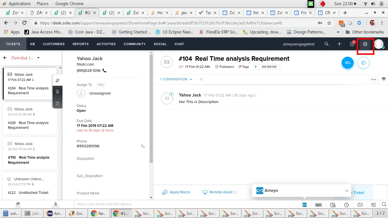Open the add new plus icon

pos(339,44)
